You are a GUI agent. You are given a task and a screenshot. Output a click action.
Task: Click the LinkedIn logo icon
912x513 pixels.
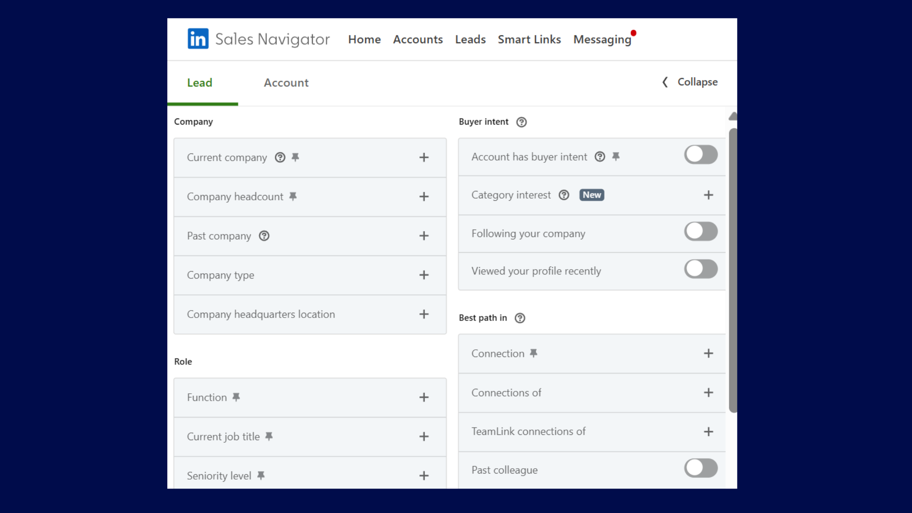tap(198, 39)
